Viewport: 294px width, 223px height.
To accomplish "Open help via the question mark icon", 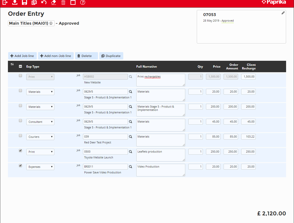I will click(83, 3).
